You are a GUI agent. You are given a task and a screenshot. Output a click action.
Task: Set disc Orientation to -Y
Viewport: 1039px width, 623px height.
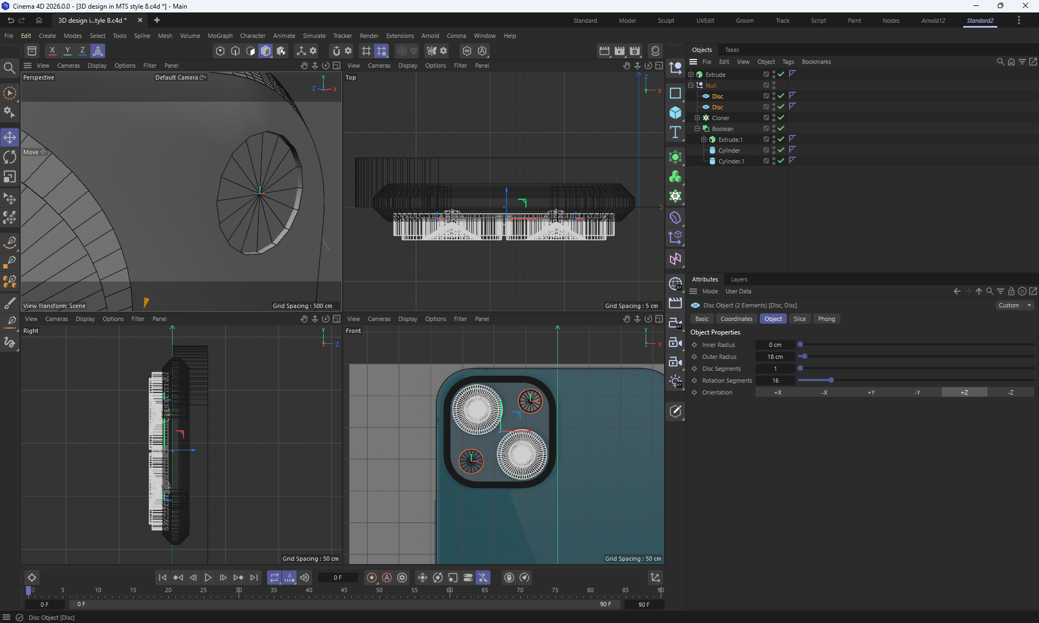(917, 392)
